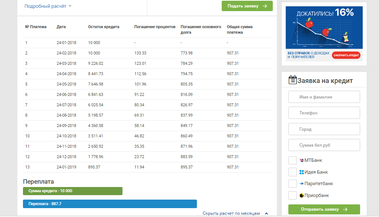Click the Идея Банк logo icon
This screenshot has width=379, height=217.
[x=301, y=172]
